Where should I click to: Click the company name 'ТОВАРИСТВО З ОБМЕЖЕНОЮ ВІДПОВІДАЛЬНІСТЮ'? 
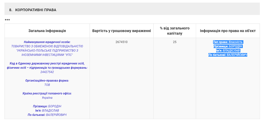(47, 46)
